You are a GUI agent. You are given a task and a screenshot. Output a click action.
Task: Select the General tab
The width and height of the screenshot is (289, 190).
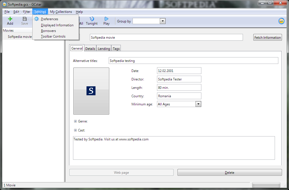pyautogui.click(x=77, y=48)
